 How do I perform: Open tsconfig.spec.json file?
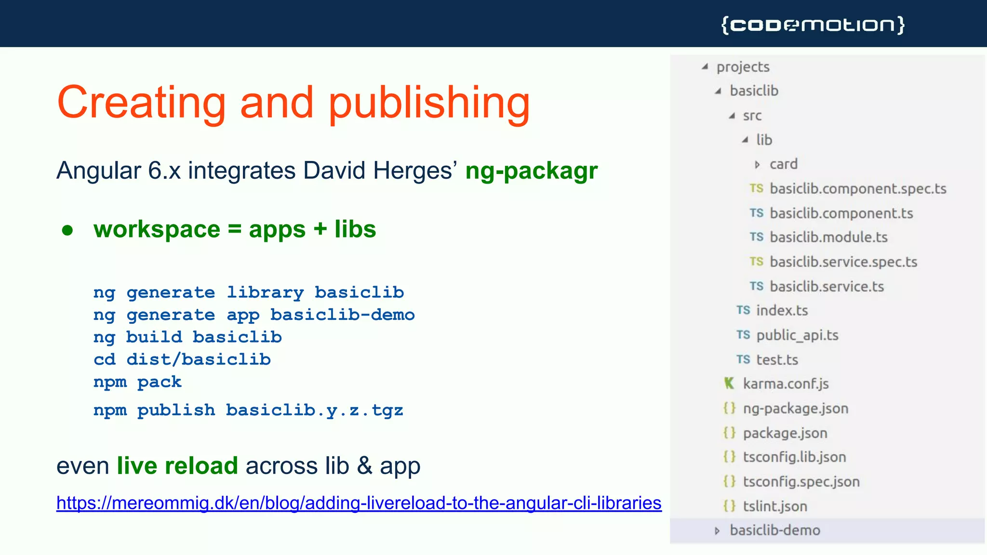[801, 482]
